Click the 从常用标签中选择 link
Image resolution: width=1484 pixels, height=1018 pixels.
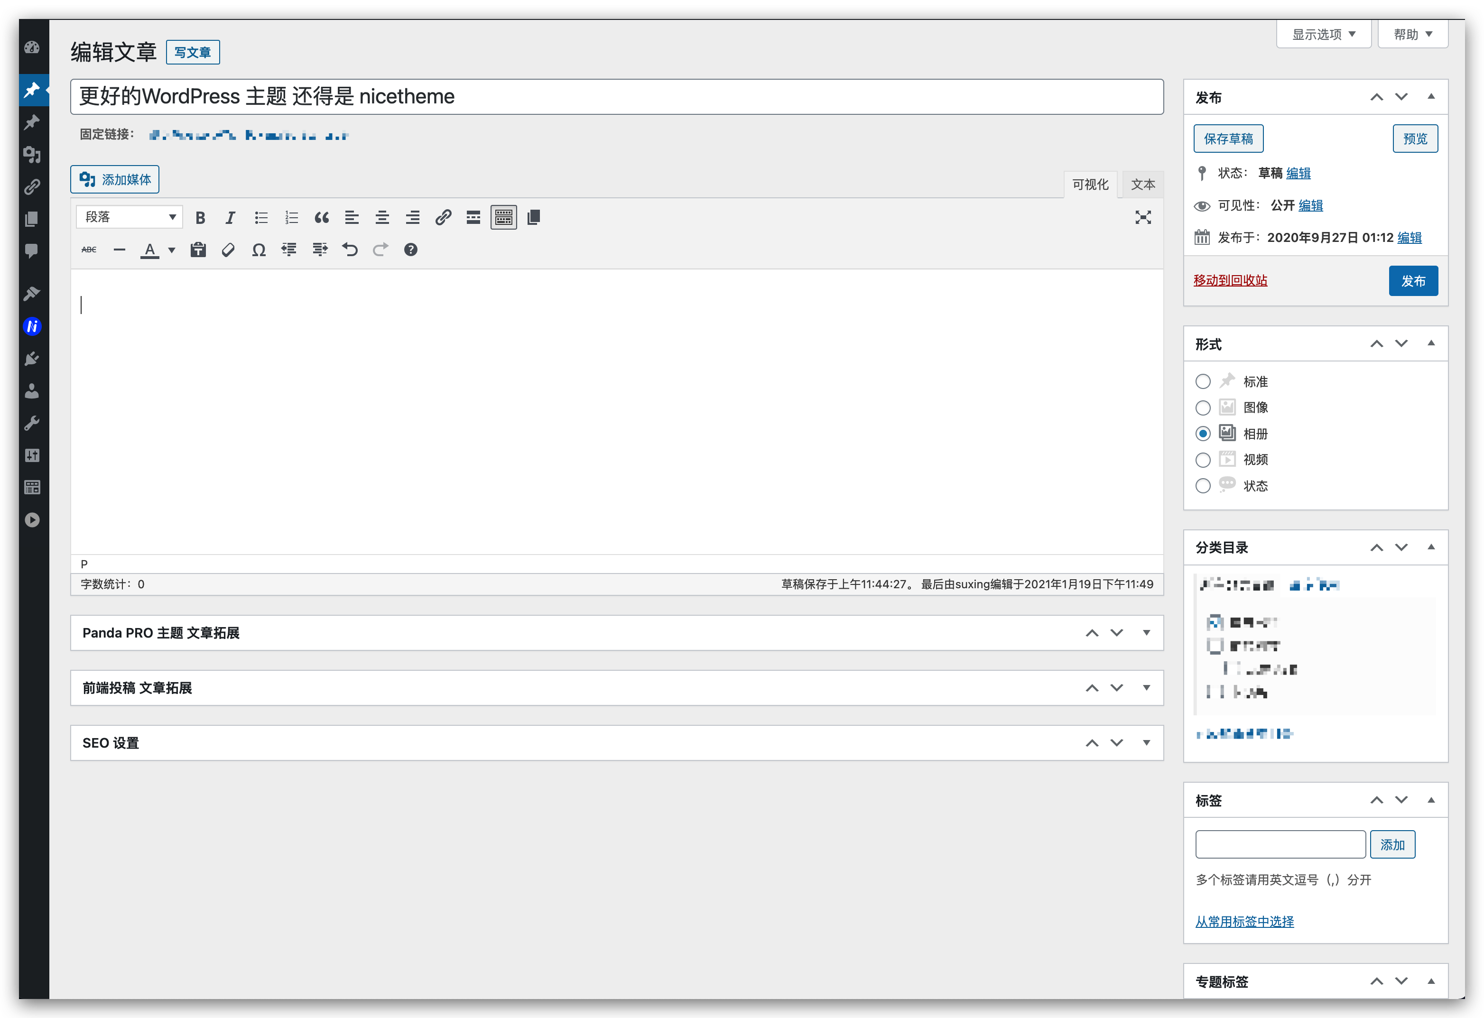tap(1244, 922)
